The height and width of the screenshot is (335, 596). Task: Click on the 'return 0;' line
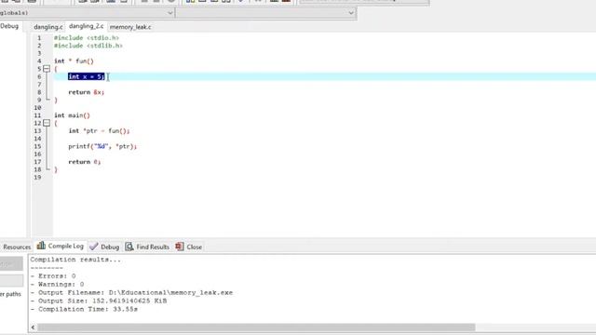tap(85, 162)
